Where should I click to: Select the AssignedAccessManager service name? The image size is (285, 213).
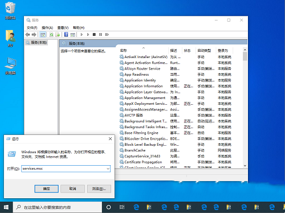146,109
